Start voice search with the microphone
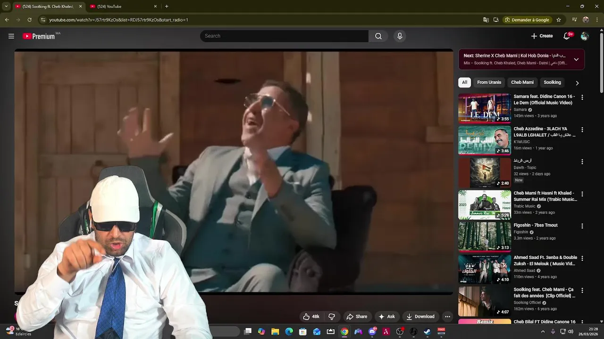This screenshot has width=604, height=339. [x=400, y=36]
